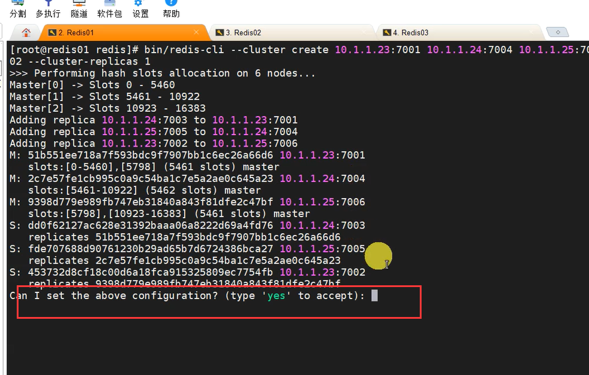The width and height of the screenshot is (589, 375).
Task: Click the terminal icon on Redis01 tab
Action: point(53,33)
